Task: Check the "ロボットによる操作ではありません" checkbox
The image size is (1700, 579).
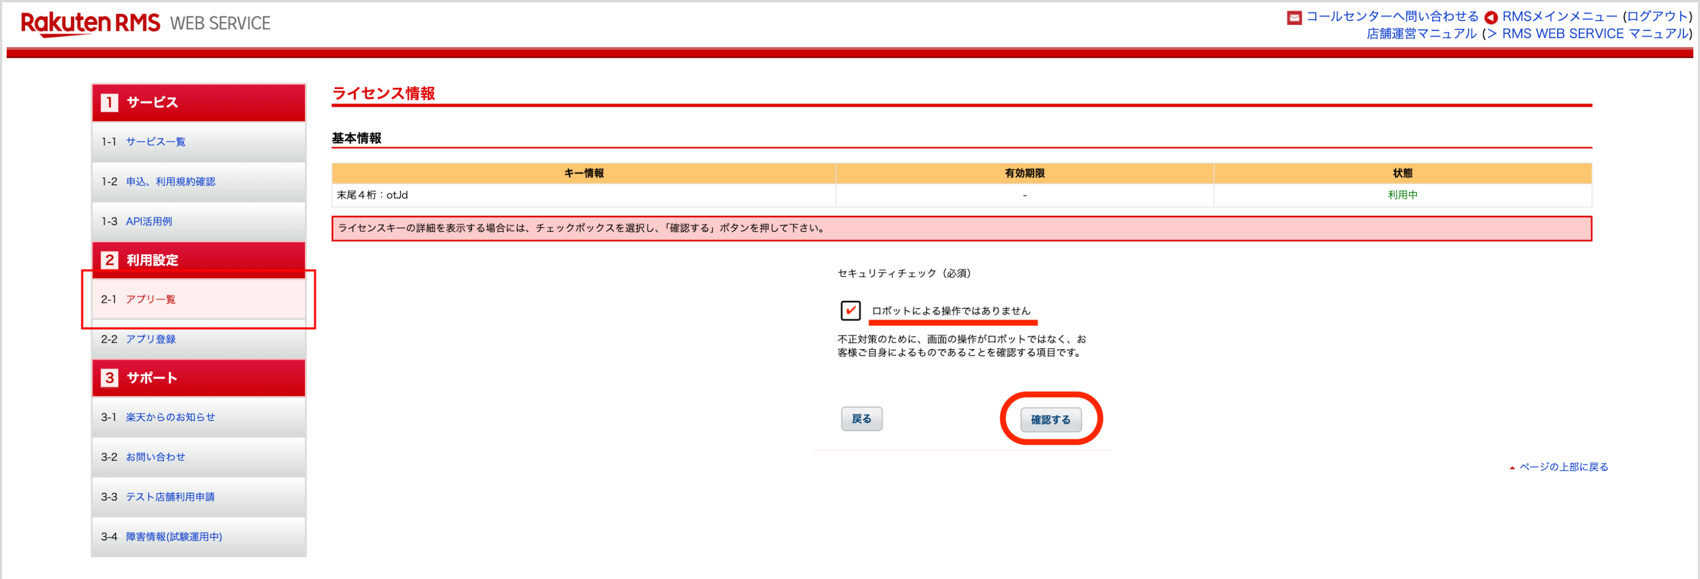Action: click(x=850, y=310)
